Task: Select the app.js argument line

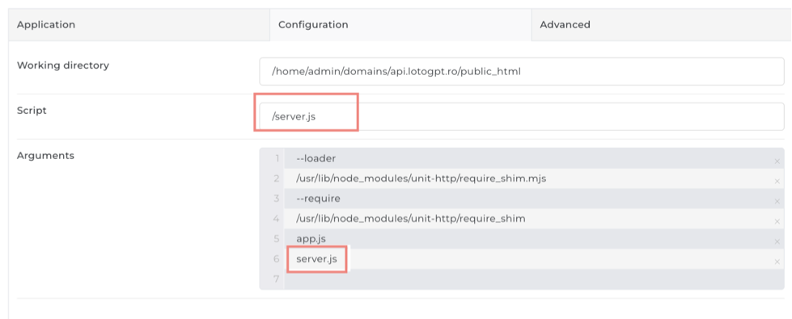Action: coord(534,239)
